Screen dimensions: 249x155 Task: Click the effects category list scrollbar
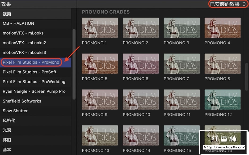pyautogui.click(x=74, y=64)
